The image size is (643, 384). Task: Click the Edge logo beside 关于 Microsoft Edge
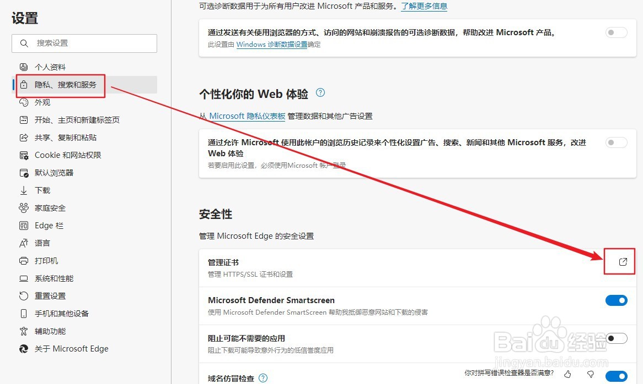(x=24, y=349)
